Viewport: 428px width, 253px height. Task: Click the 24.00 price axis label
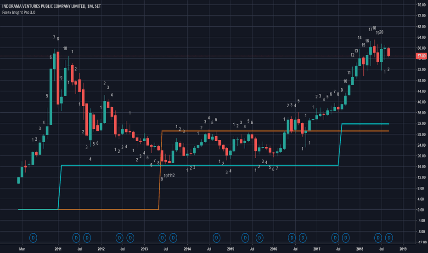pyautogui.click(x=422, y=145)
